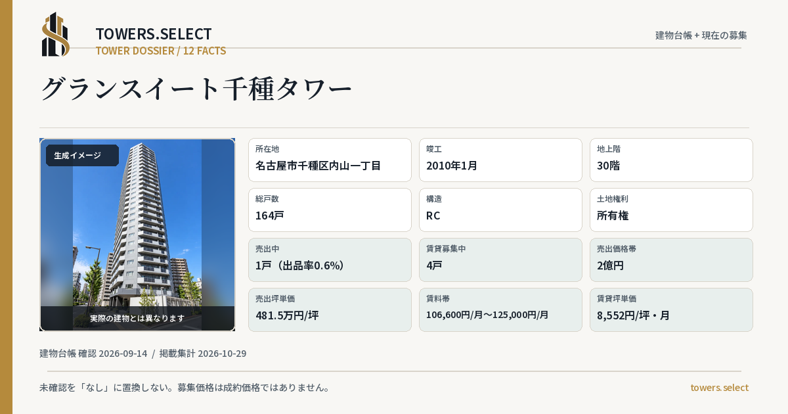Click the 2億円 price value
This screenshot has height=414, width=788.
610,265
